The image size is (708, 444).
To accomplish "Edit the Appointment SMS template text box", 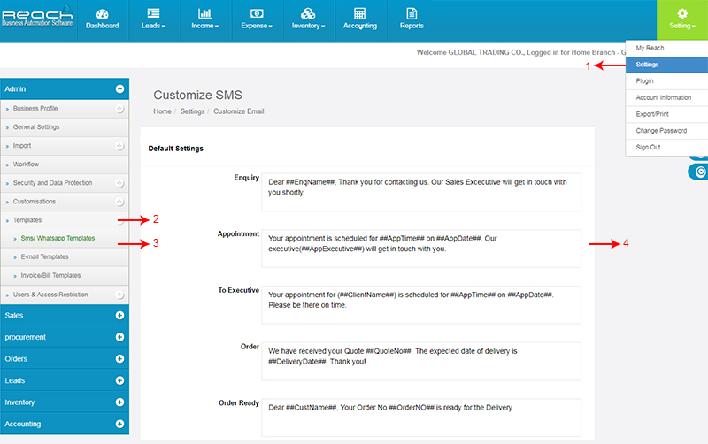I will point(421,249).
